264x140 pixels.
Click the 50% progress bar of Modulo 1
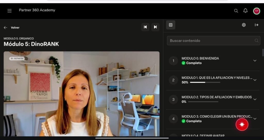click(205, 82)
